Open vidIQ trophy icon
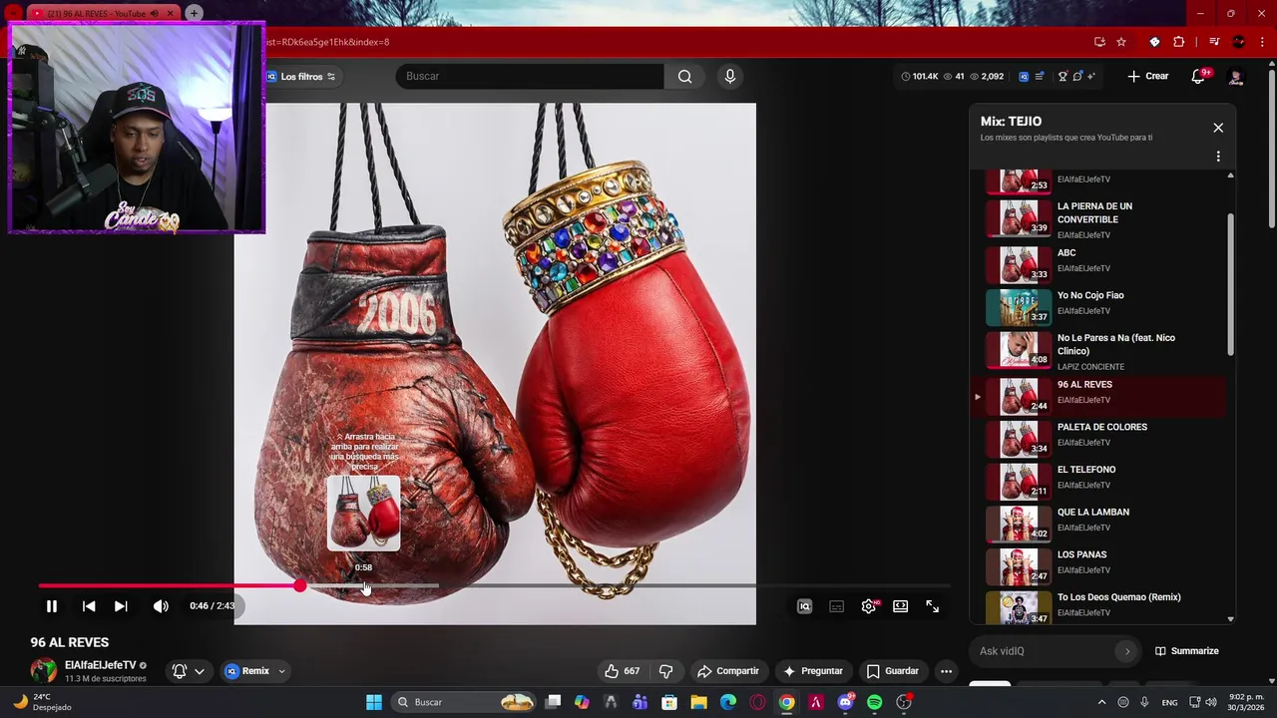 click(1063, 76)
